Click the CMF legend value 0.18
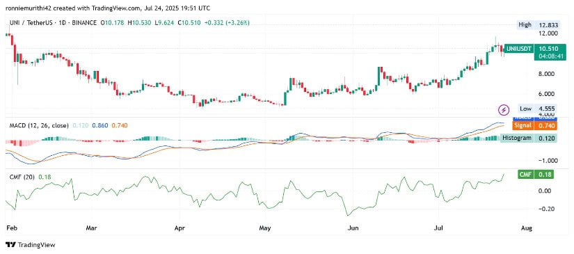This screenshot has height=254, width=574. (45, 177)
